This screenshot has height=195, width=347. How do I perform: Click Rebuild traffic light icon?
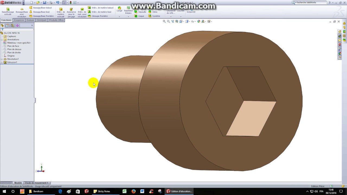(70, 2)
